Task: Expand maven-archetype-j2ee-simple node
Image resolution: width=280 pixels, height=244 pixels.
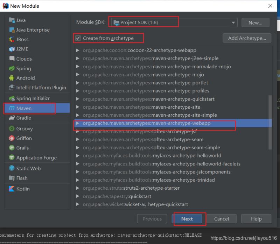Action: [x=77, y=58]
